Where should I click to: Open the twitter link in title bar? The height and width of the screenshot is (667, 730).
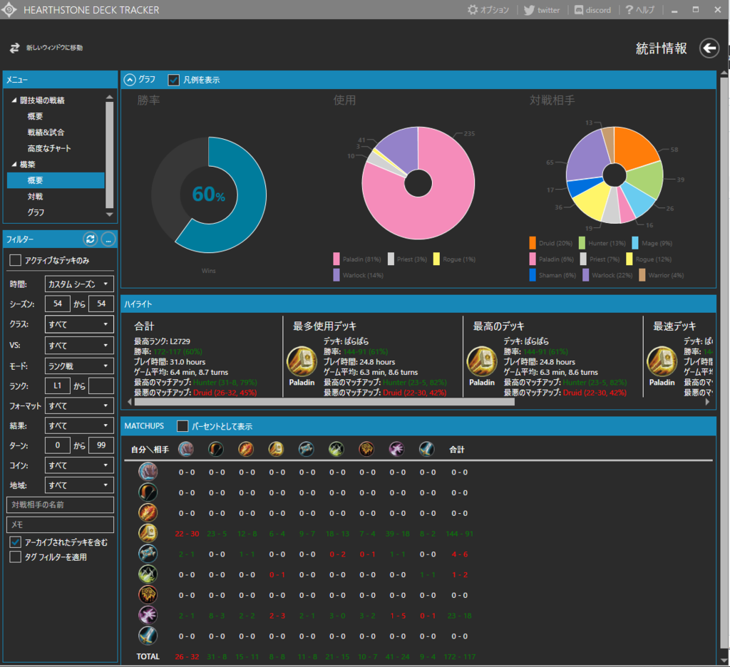542,10
